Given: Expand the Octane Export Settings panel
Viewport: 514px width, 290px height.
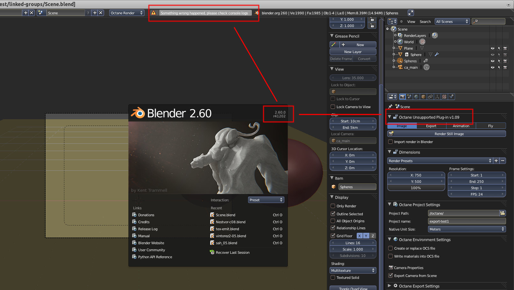Looking at the screenshot, I should coord(389,286).
